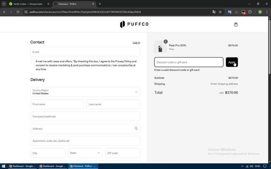Click the Email input field
Viewport: 271px width, 169px height.
(85, 52)
